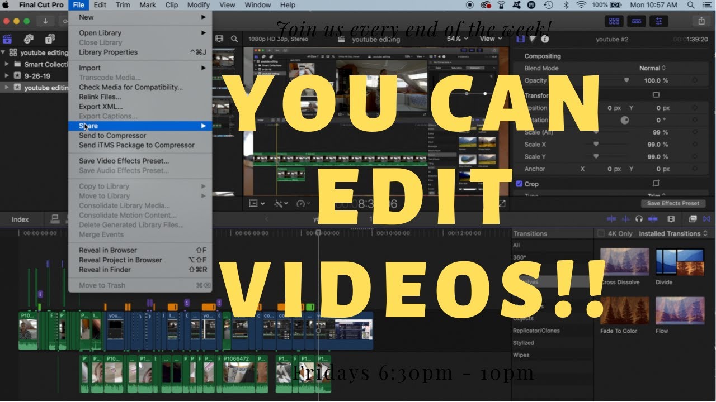This screenshot has height=402, width=716.
Task: Open the viewer zoom 54% dropdown
Action: (x=457, y=39)
